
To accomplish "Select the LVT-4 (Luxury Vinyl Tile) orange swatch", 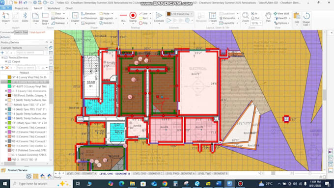I will pyautogui.click(x=9, y=77).
